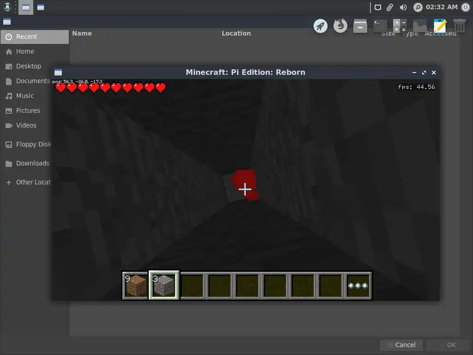Open Music in the sidebar
The width and height of the screenshot is (473, 355).
click(26, 96)
